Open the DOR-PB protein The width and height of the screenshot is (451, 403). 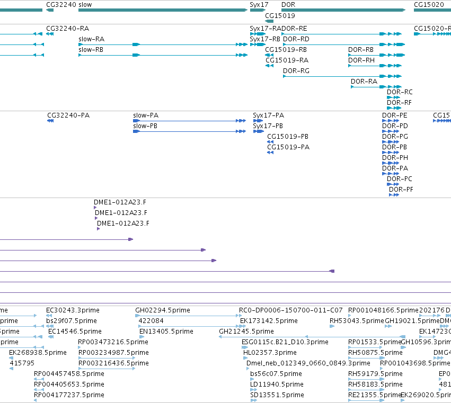coord(391,153)
